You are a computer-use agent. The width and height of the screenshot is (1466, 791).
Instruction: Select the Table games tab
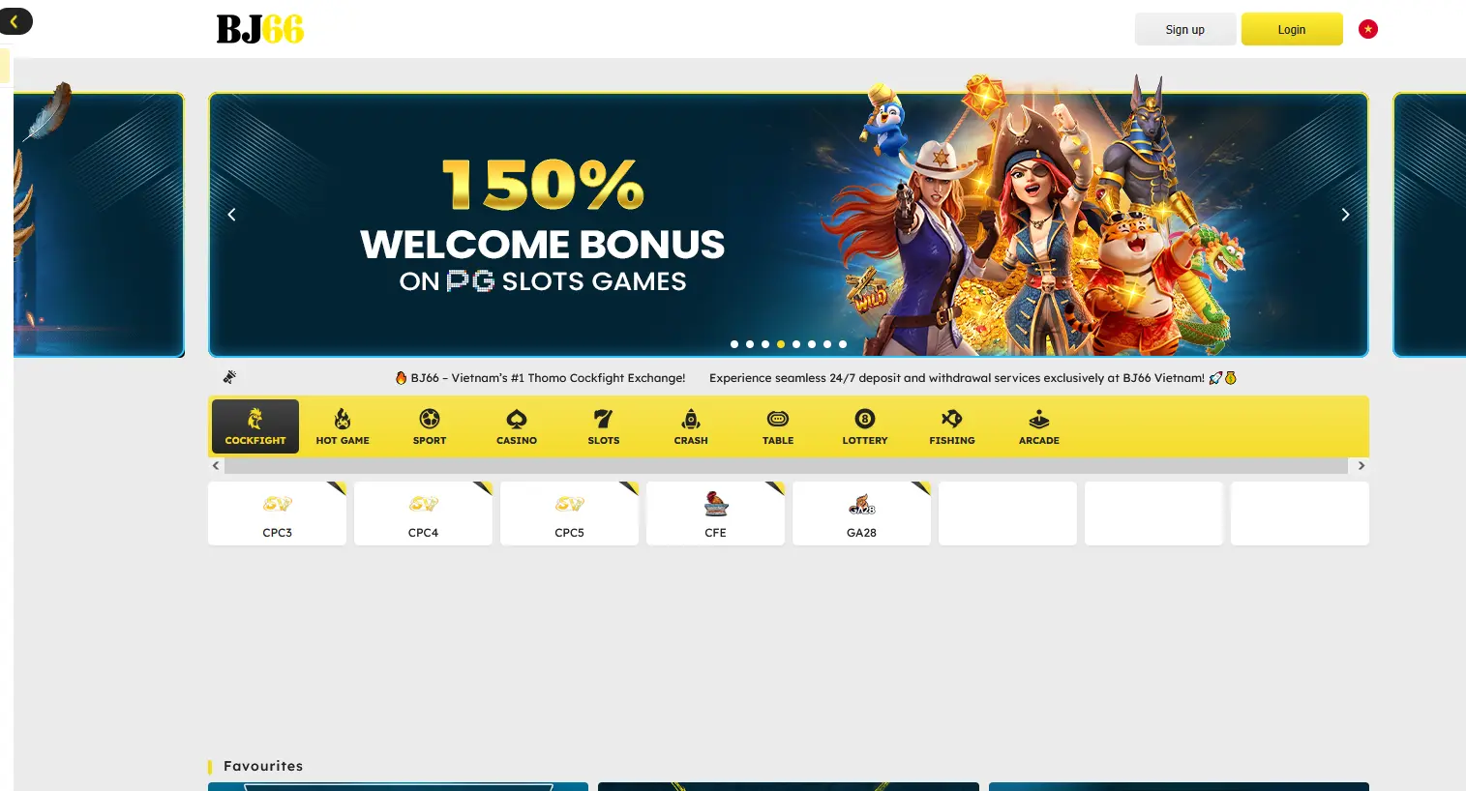point(778,426)
